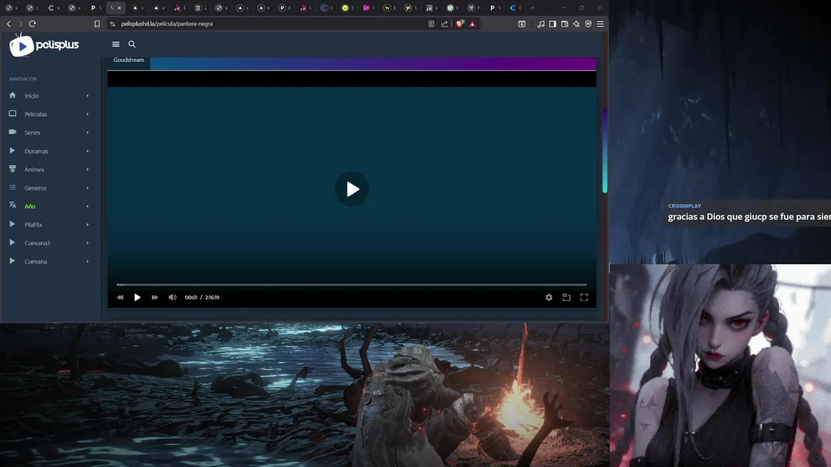
Task: Open the video player settings gear
Action: pos(549,297)
